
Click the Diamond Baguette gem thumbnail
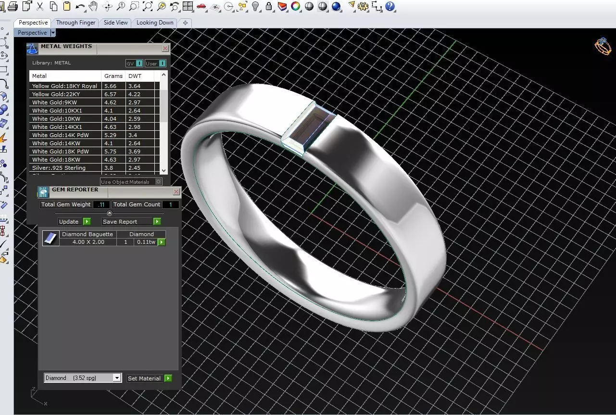pos(50,238)
